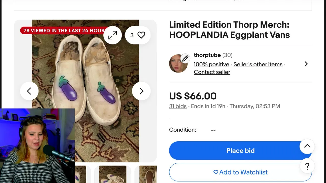Click the pencil edit icon on seller avatar

[185, 58]
